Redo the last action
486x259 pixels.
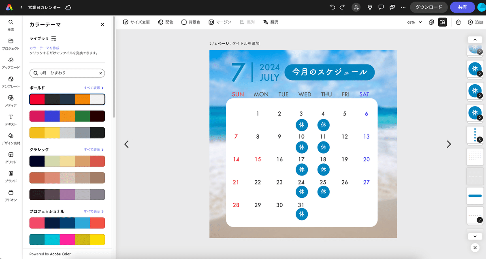(x=342, y=7)
